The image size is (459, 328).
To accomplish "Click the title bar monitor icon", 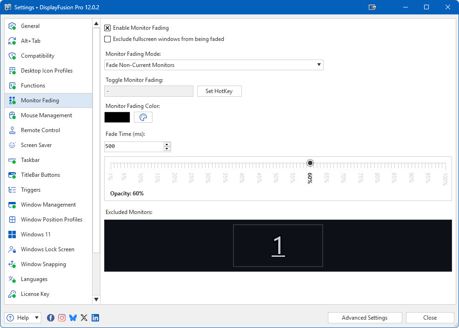I will [372, 7].
